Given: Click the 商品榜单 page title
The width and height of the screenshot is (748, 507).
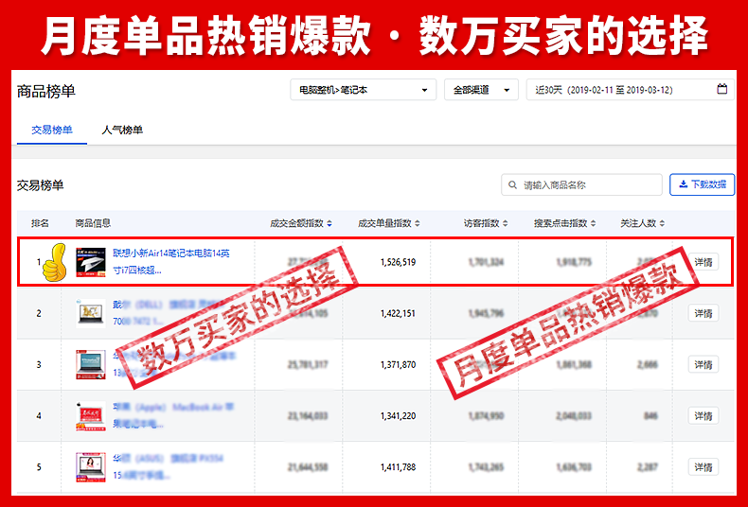Looking at the screenshot, I should coord(45,91).
